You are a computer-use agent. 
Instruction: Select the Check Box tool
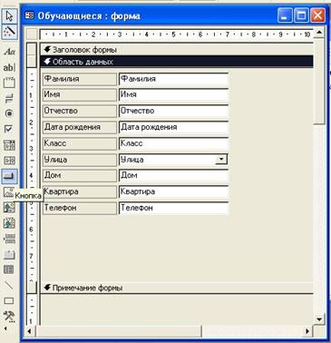click(9, 129)
